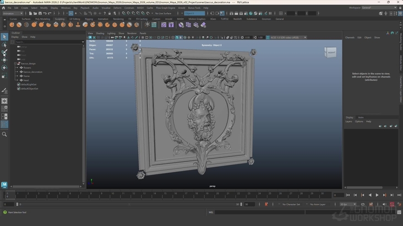Open the Deform menu
403x226 pixels.
click(117, 8)
